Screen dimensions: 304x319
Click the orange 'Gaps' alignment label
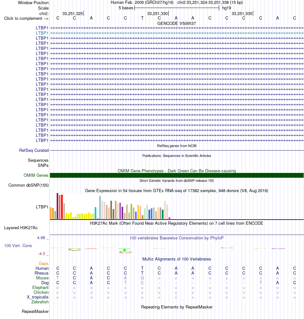(x=44, y=264)
